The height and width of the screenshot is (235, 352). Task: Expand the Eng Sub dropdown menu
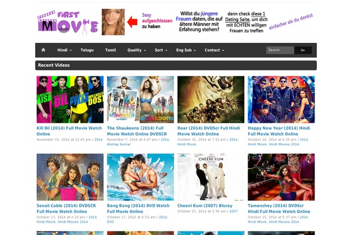[186, 50]
